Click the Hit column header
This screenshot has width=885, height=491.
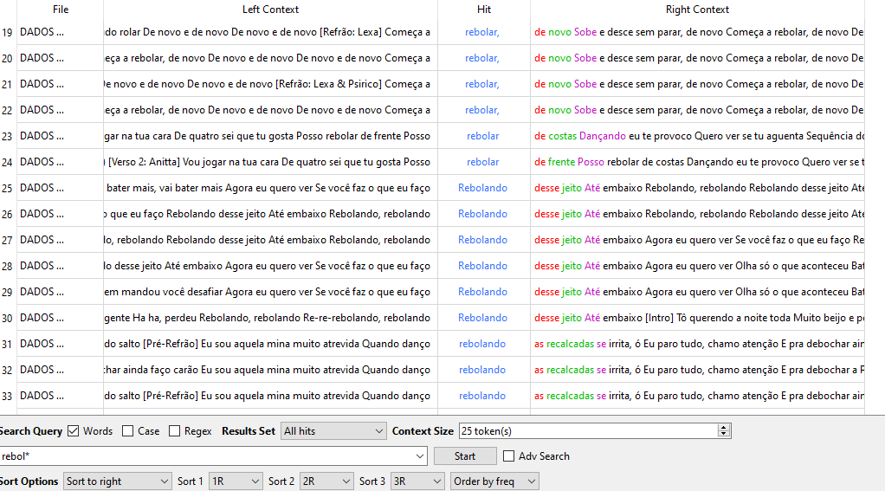click(x=484, y=10)
